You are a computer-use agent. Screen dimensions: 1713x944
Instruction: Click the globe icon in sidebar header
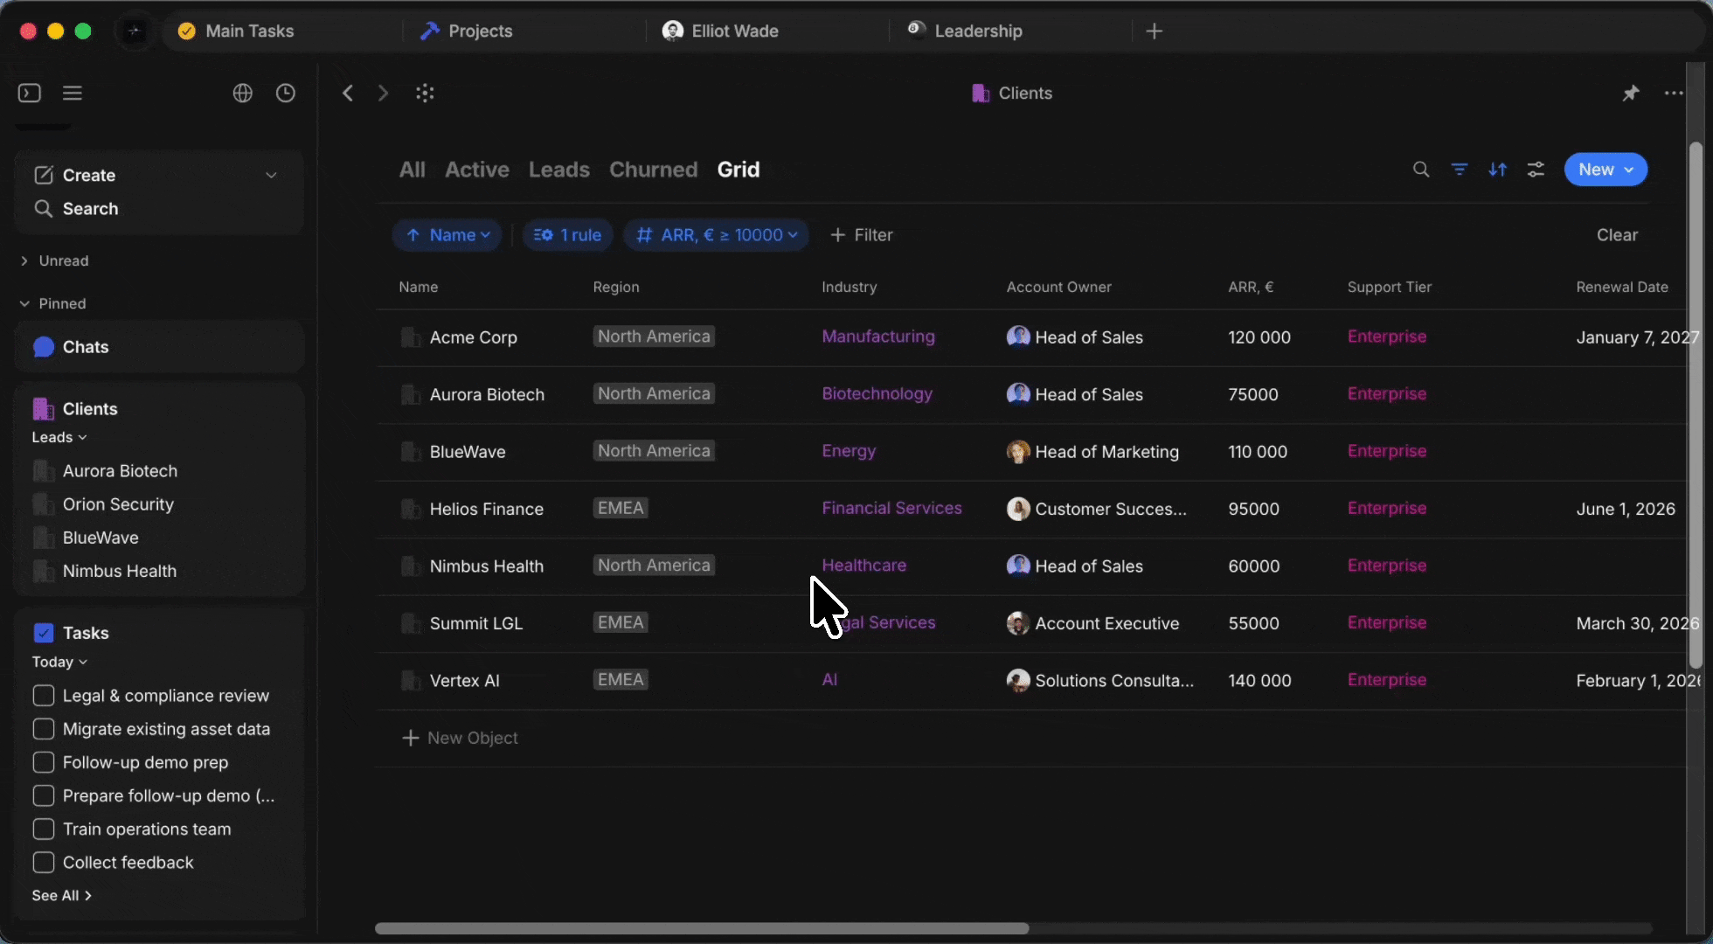click(242, 93)
